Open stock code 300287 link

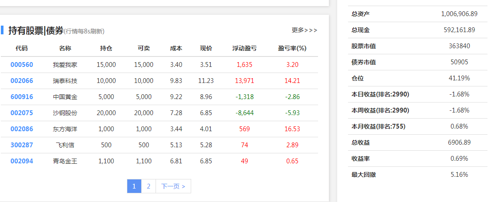22,145
